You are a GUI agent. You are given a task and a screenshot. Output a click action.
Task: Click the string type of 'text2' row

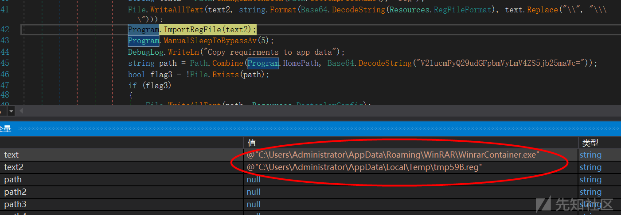(591, 167)
